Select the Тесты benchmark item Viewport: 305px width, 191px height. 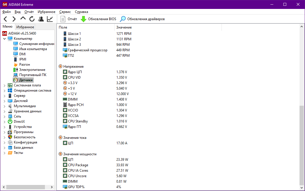point(15,153)
